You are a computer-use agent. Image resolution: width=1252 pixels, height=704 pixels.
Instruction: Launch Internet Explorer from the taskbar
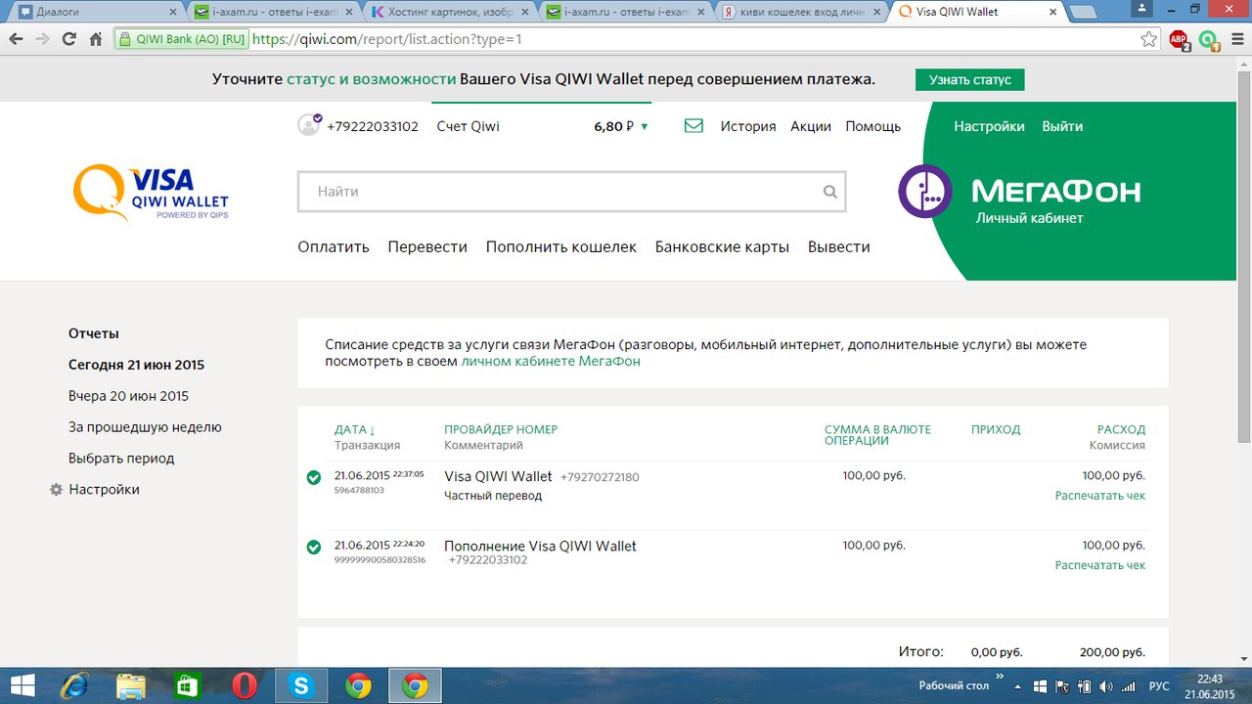(73, 686)
